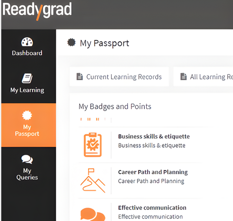Viewport: 233px width, 221px height.
Task: Open the My Queries menu item
Action: point(27,174)
